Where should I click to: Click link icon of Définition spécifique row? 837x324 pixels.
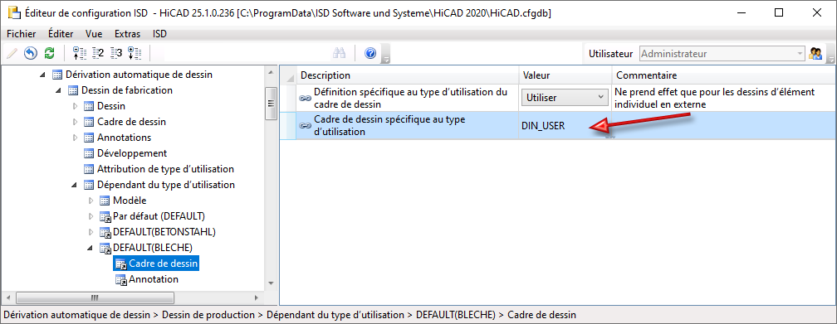coord(306,98)
